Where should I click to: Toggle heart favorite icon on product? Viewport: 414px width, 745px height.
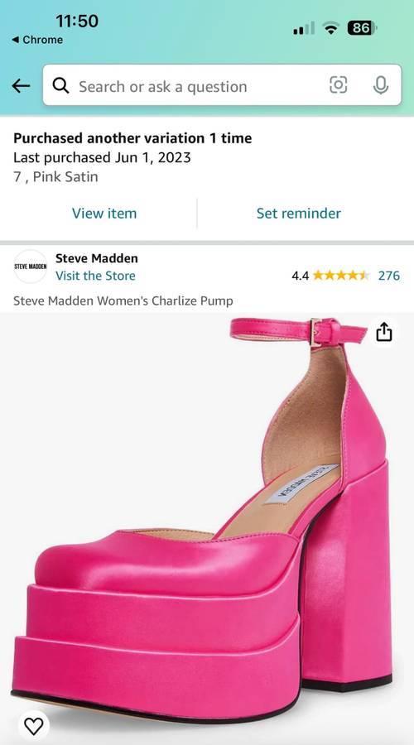point(33,726)
